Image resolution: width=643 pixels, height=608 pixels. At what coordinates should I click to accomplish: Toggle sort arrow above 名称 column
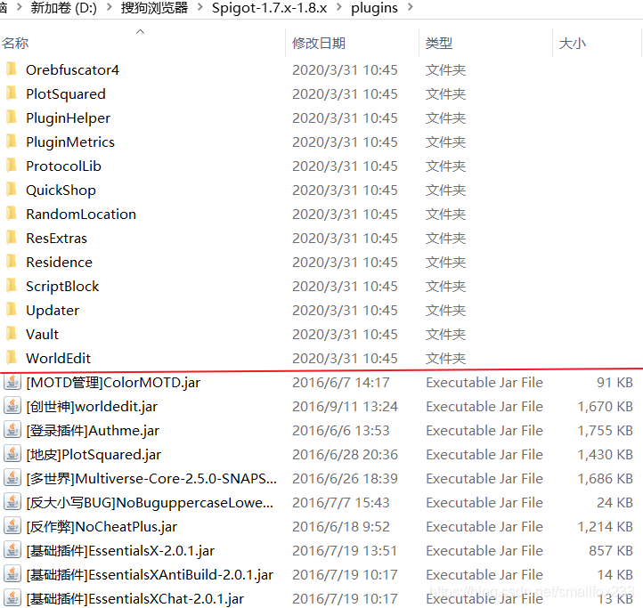click(x=140, y=31)
